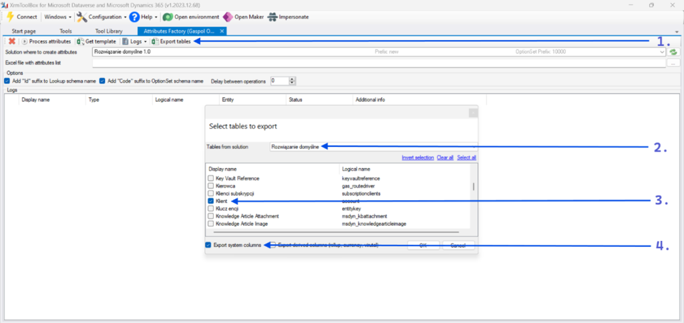Refresh solutions with green refresh icon
Screen dimensions: 684x323
(674, 52)
